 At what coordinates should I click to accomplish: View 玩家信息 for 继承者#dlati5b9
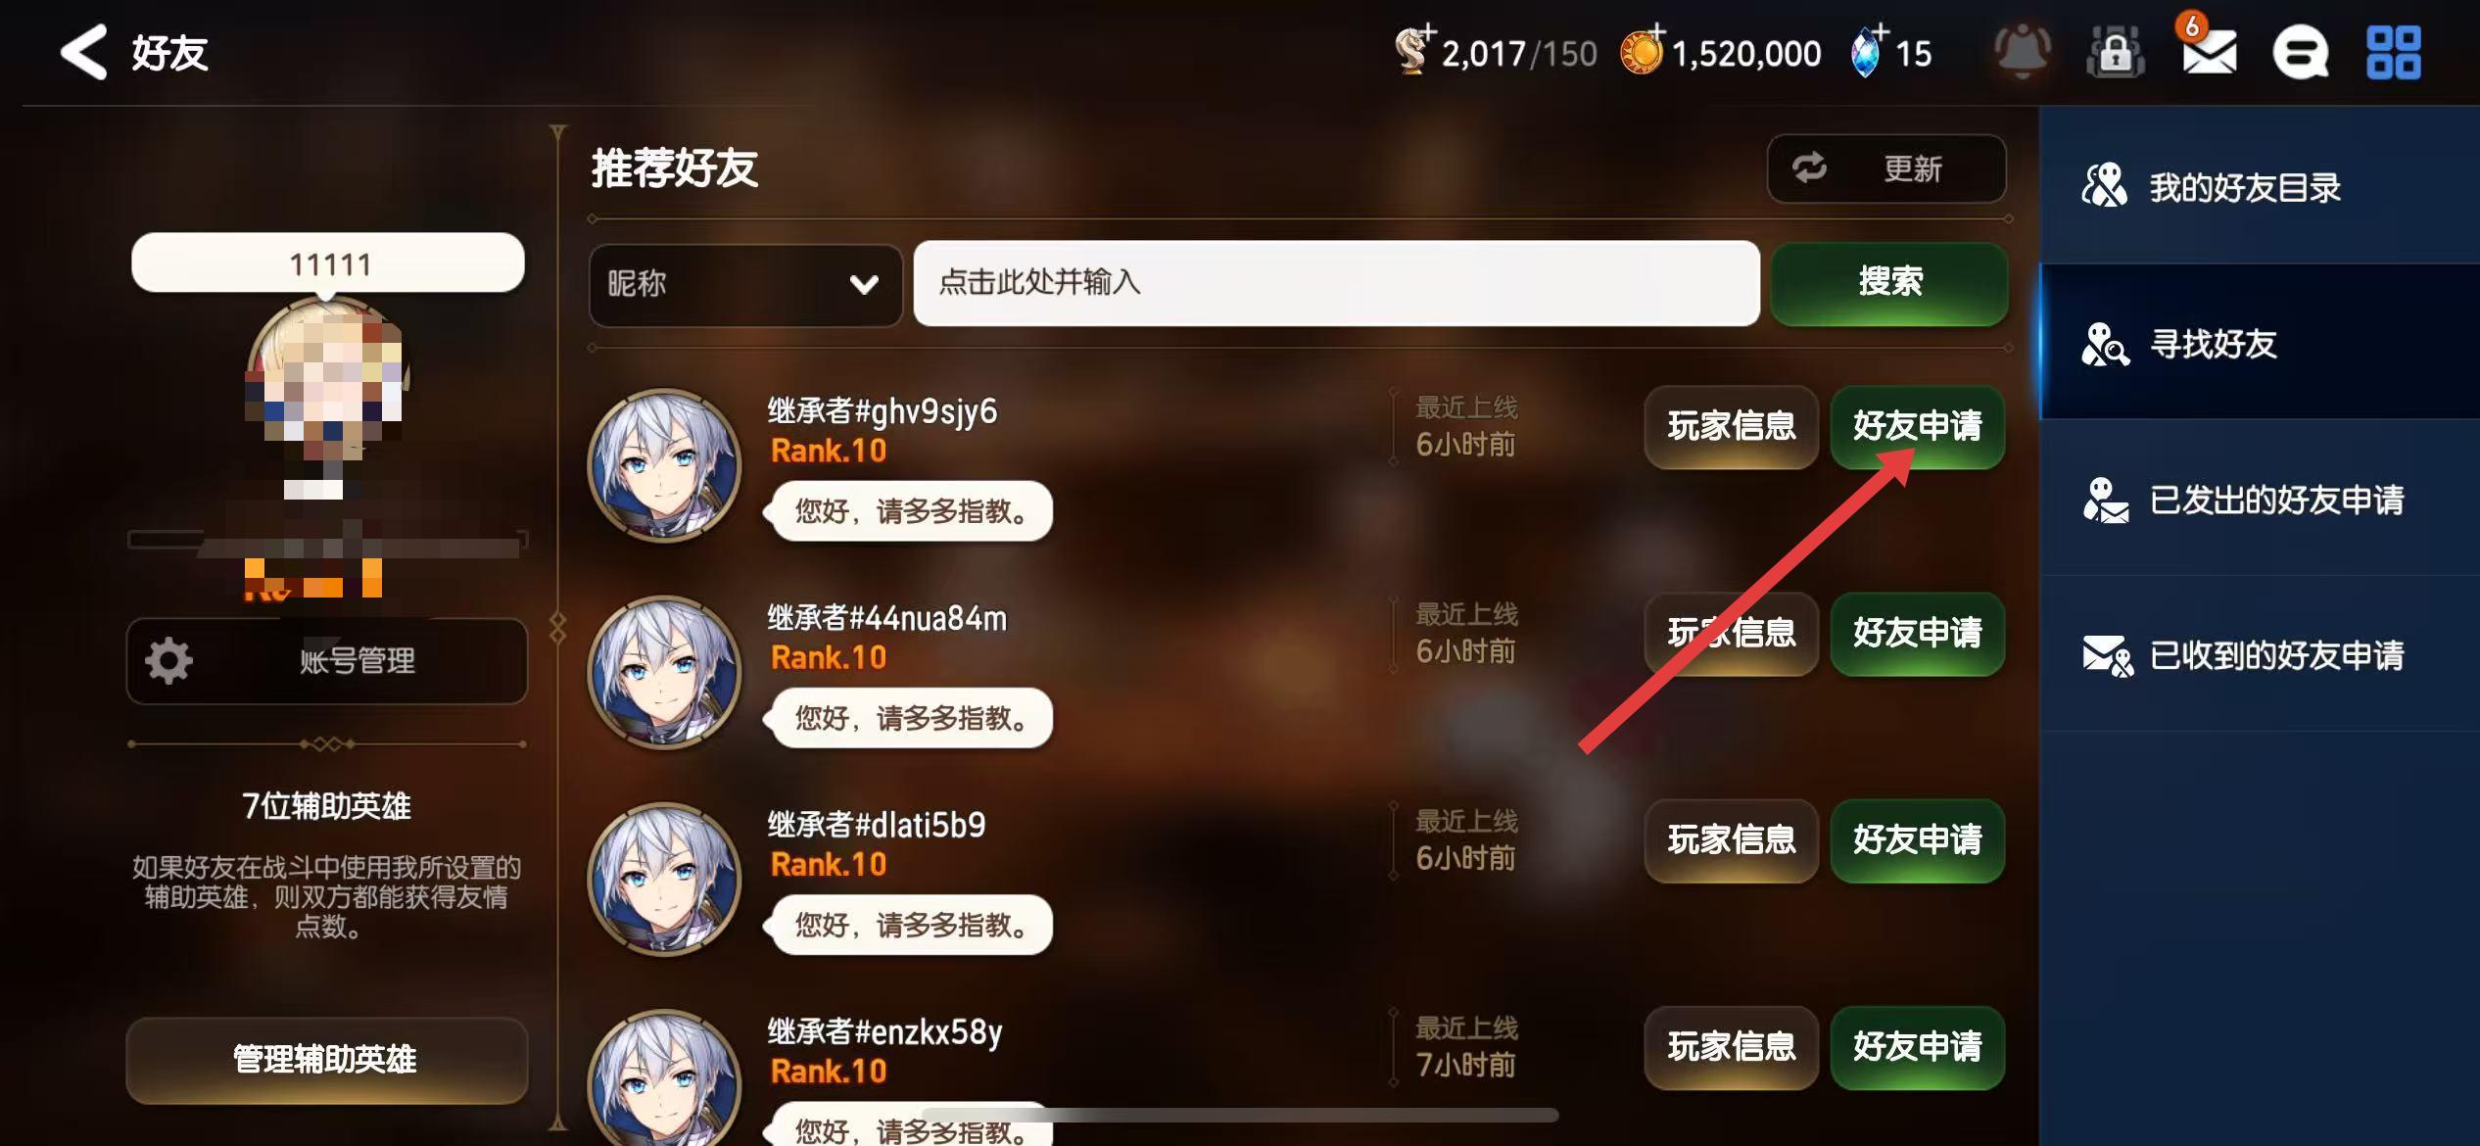(x=1732, y=840)
